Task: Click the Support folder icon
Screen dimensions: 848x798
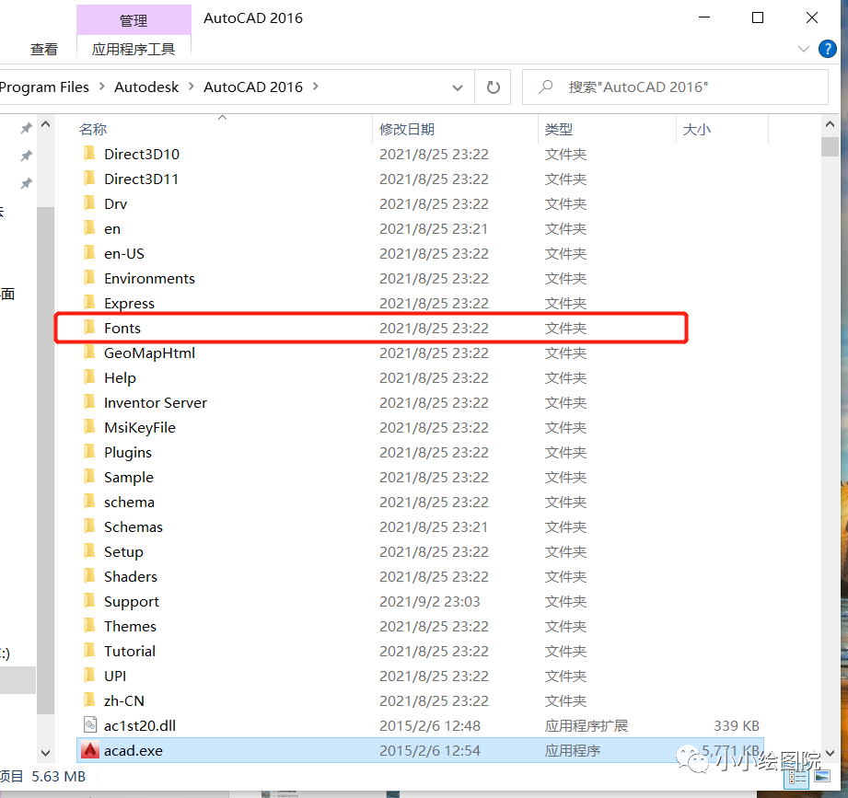Action: tap(90, 601)
